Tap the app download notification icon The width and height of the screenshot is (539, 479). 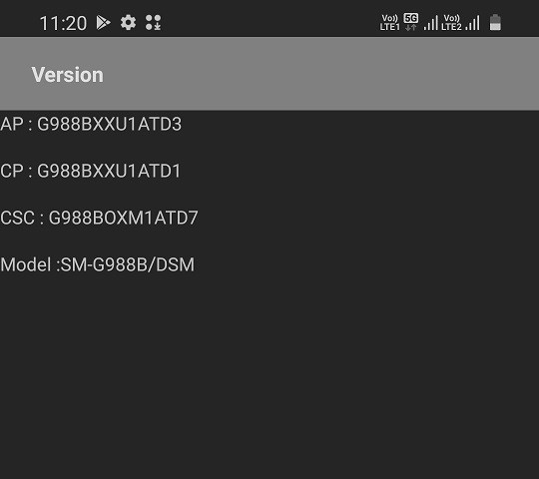[154, 23]
